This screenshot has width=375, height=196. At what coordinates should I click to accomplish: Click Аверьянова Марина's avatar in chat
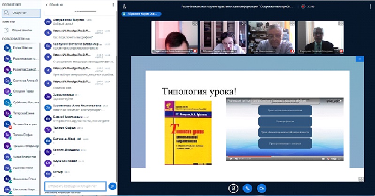coord(48,22)
